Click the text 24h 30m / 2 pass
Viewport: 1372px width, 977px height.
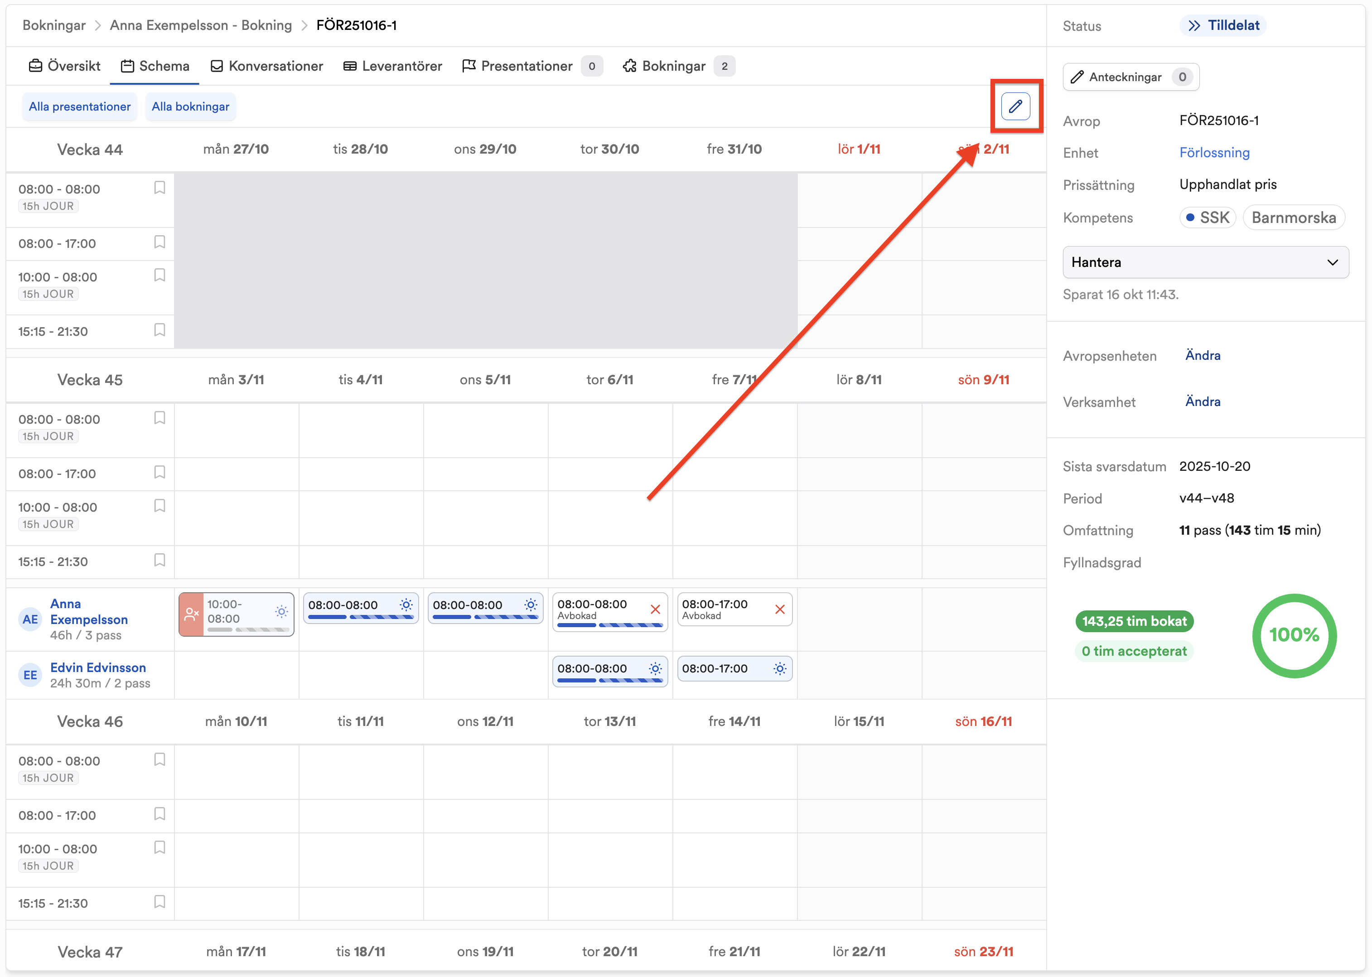[100, 683]
